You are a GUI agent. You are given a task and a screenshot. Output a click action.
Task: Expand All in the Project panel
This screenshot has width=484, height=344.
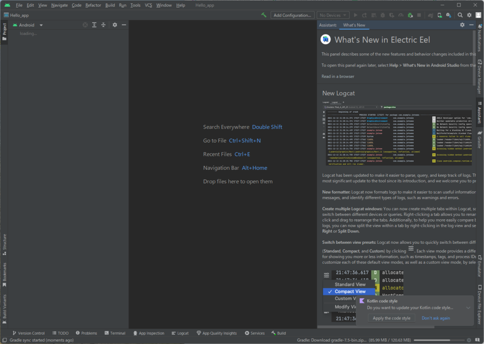click(x=94, y=25)
